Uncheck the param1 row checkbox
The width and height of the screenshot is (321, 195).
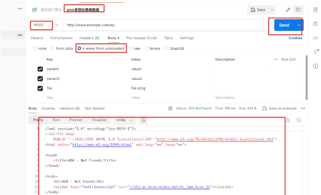[40, 69]
